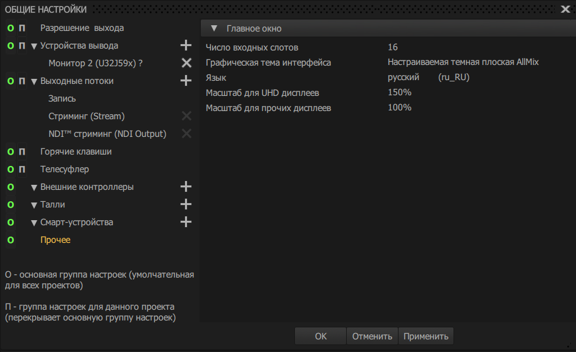This screenshot has width=576, height=352.
Task: Add a new output device
Action: (x=186, y=45)
